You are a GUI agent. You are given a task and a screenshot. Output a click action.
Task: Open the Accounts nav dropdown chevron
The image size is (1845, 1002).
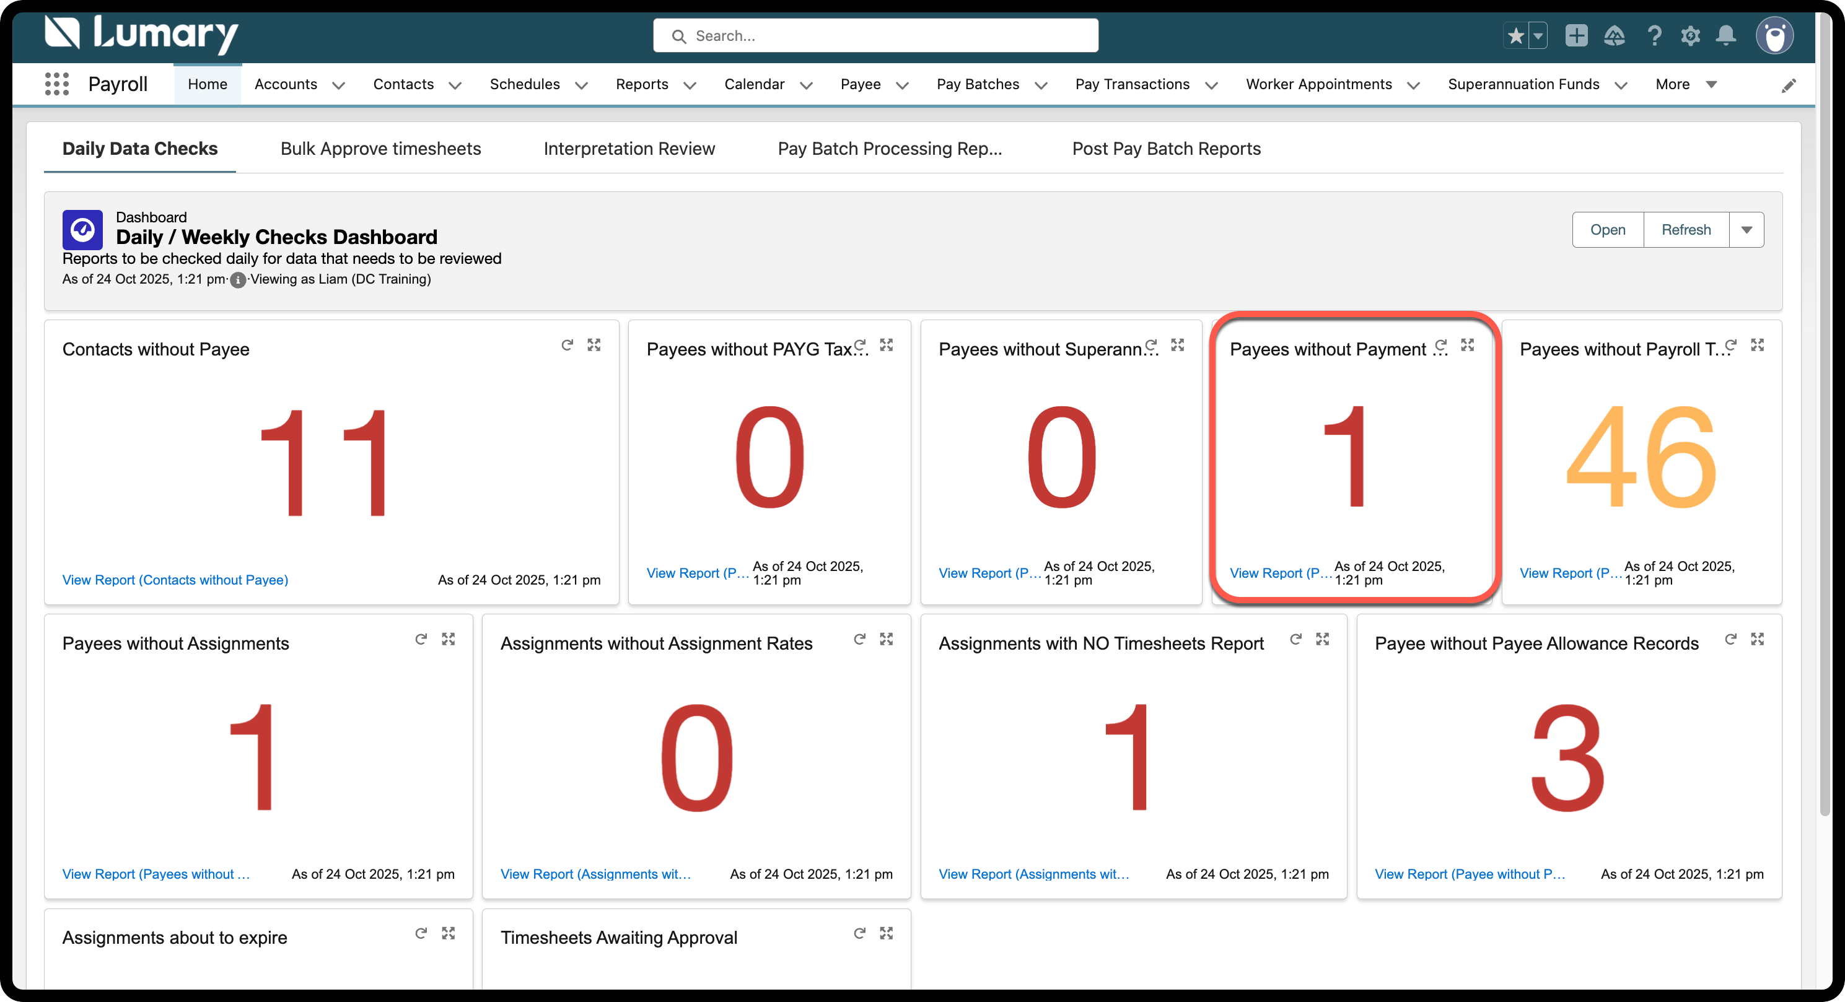(x=339, y=85)
